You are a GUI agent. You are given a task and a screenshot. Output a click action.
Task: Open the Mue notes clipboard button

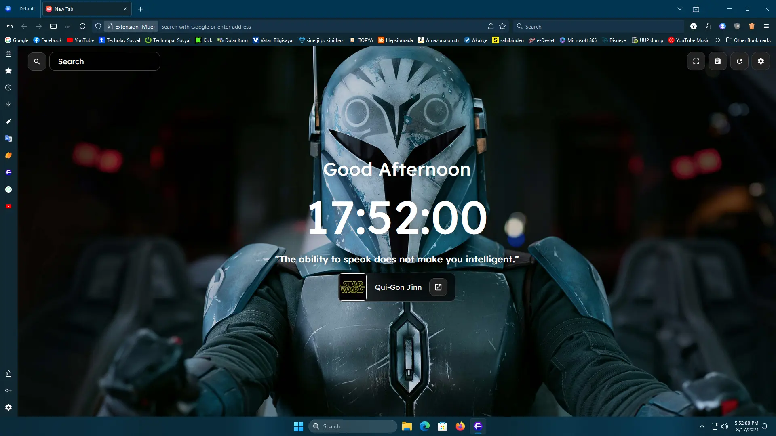(x=718, y=61)
